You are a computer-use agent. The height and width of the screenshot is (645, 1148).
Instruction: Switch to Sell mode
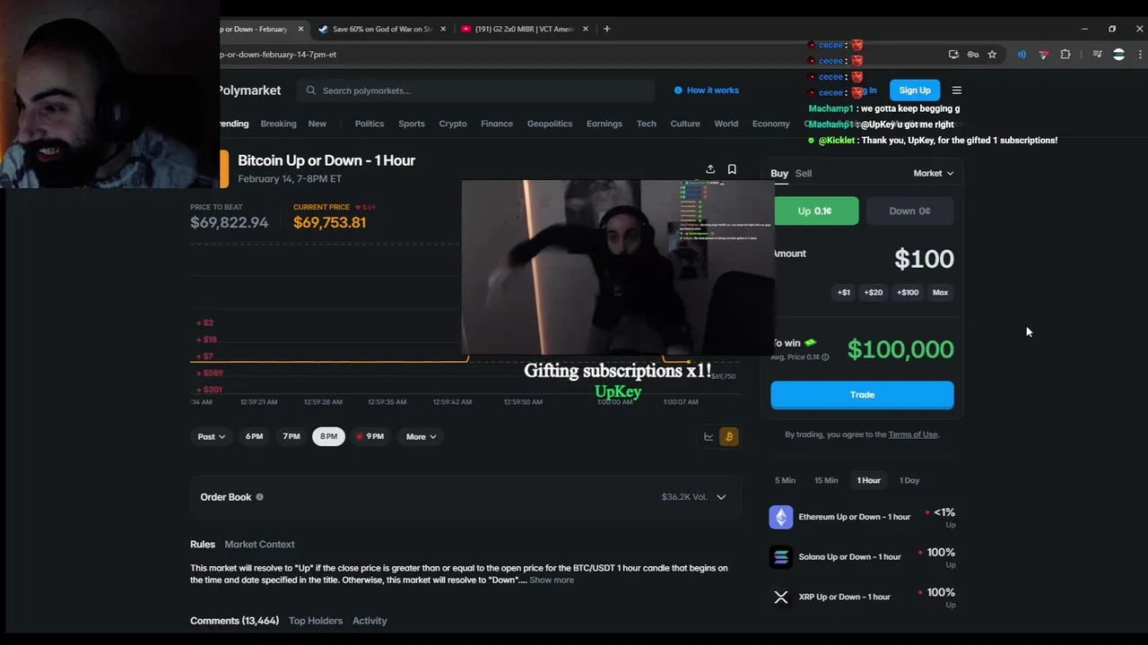tap(804, 174)
